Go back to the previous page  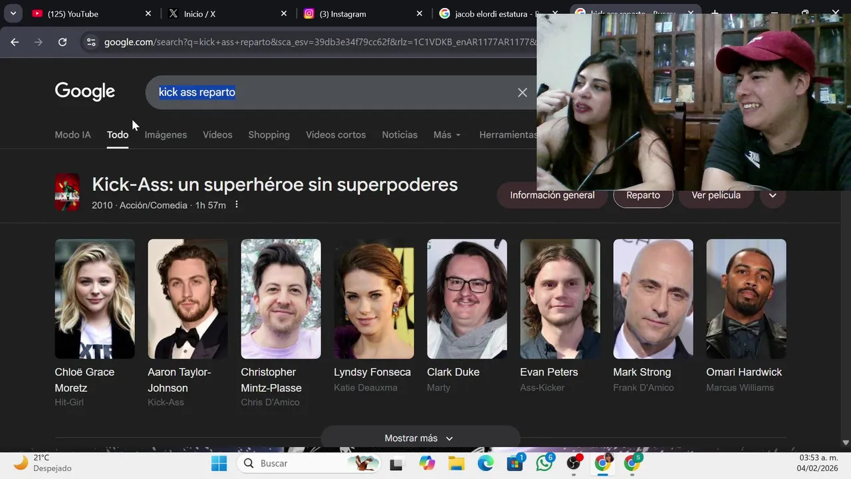pyautogui.click(x=15, y=42)
